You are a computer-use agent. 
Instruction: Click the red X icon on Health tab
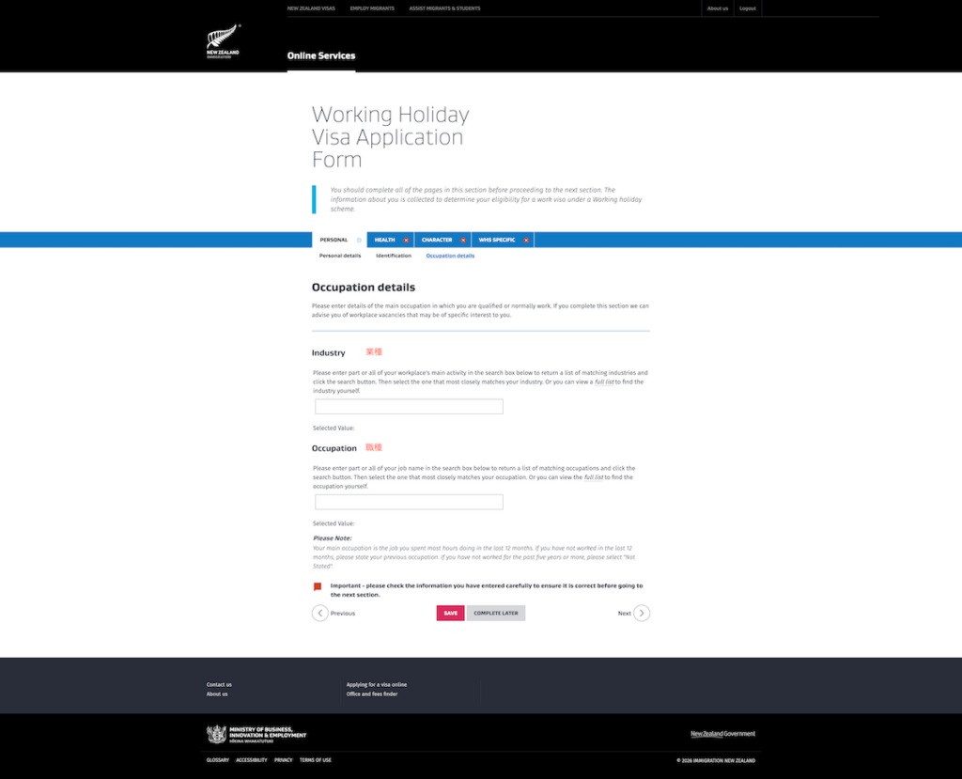click(x=406, y=241)
